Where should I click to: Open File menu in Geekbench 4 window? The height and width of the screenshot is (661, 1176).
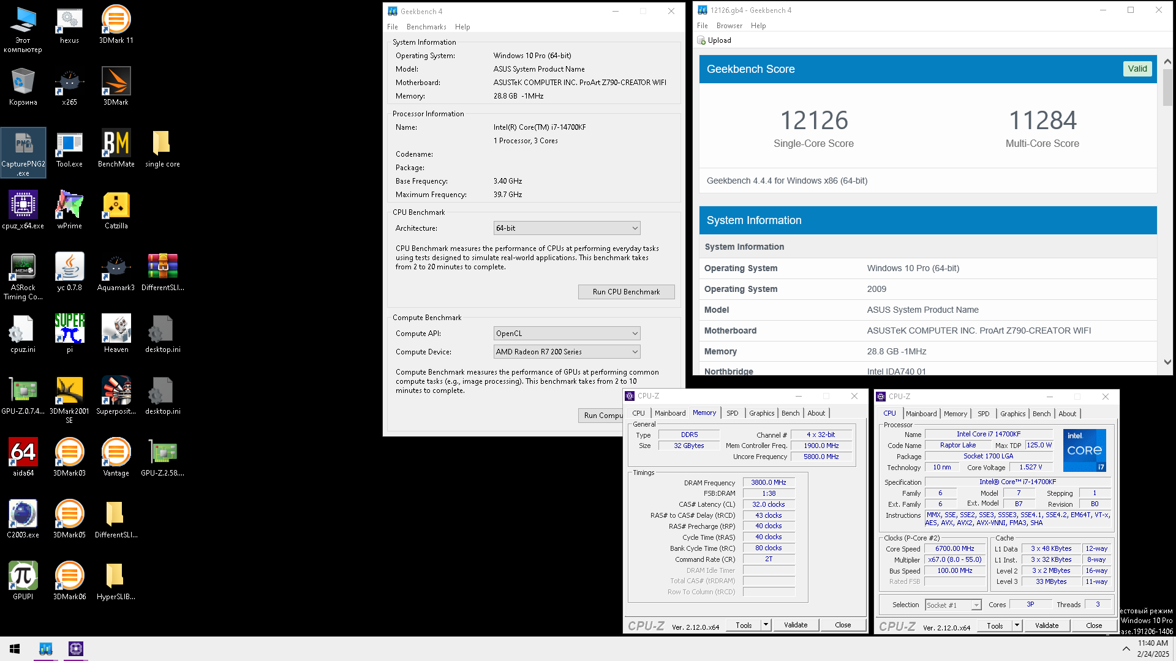[x=393, y=27]
